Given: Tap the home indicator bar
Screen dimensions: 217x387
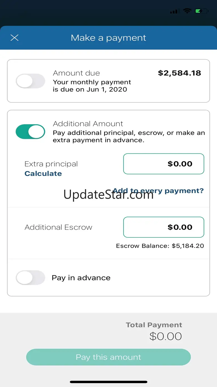Looking at the screenshot, I should [x=108, y=382].
